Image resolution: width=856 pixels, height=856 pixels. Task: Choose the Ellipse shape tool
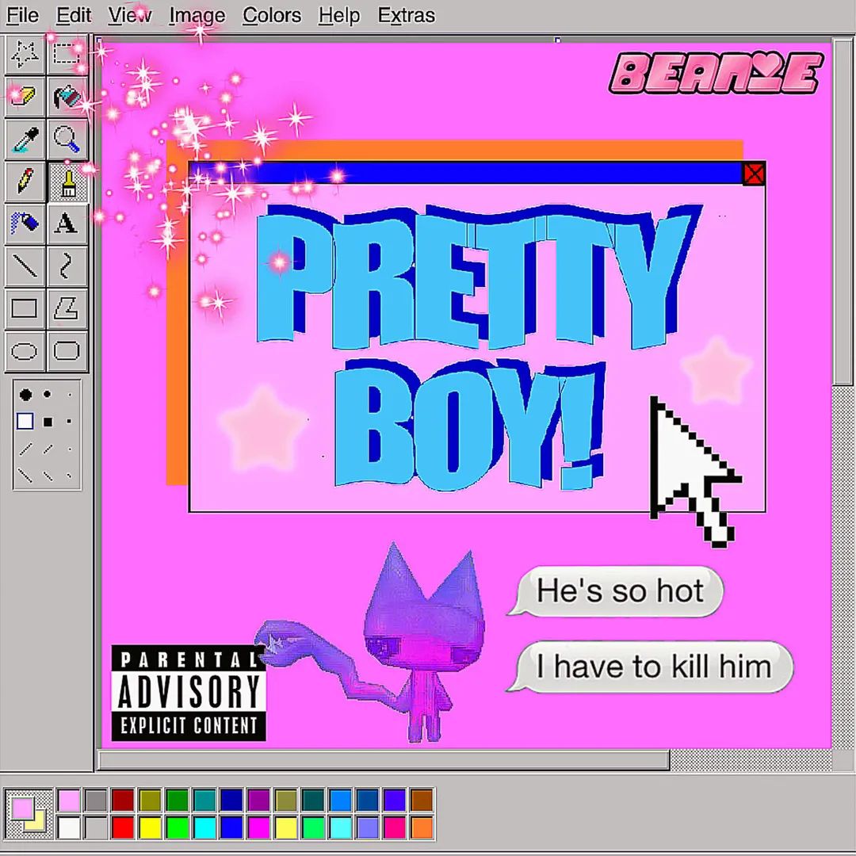click(x=25, y=351)
